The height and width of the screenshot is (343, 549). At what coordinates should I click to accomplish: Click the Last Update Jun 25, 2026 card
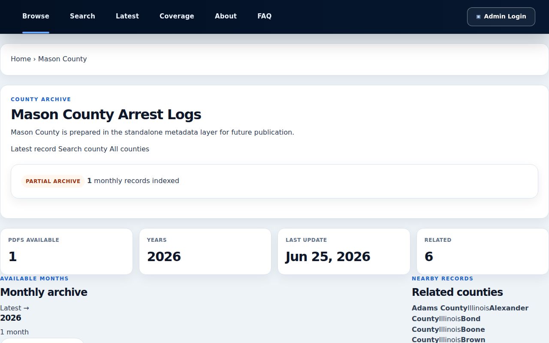click(344, 251)
